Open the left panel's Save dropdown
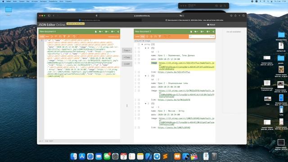 107,31
